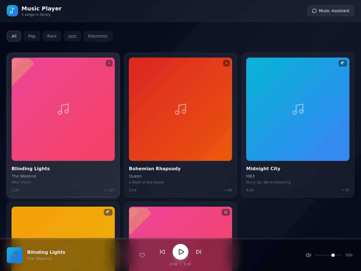Click The Weeknd in the player bar

[39, 259]
